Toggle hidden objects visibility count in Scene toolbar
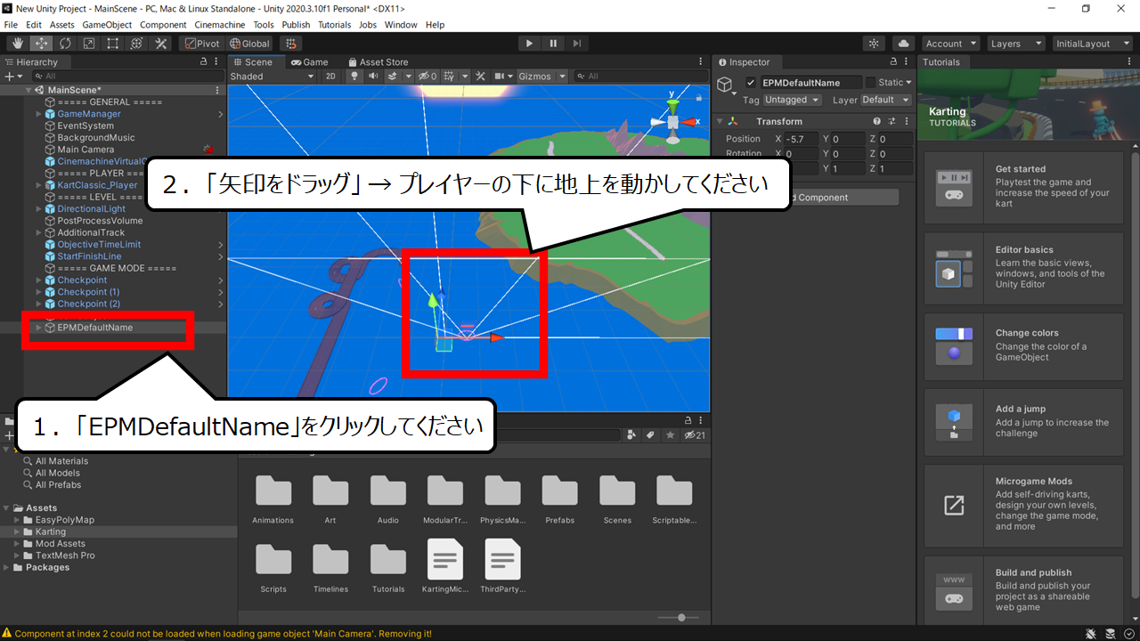This screenshot has width=1140, height=641. [x=428, y=77]
